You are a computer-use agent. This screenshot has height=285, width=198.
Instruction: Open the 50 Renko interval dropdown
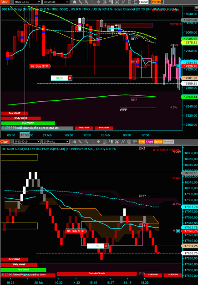pos(56,141)
